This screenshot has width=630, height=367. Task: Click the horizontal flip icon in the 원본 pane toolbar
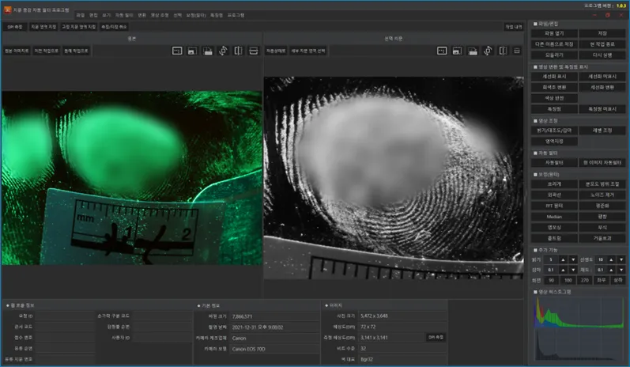[x=238, y=51]
